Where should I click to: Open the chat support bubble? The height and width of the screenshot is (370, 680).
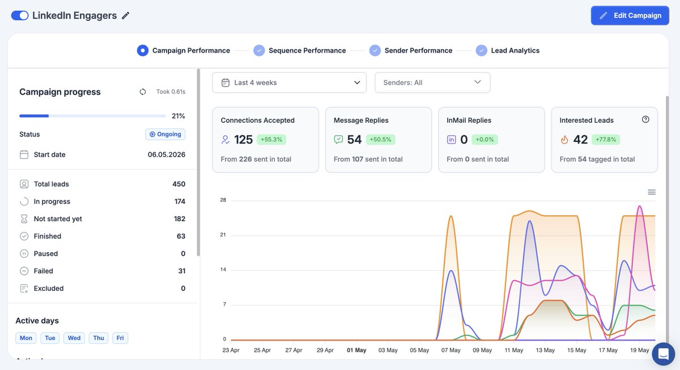point(663,354)
